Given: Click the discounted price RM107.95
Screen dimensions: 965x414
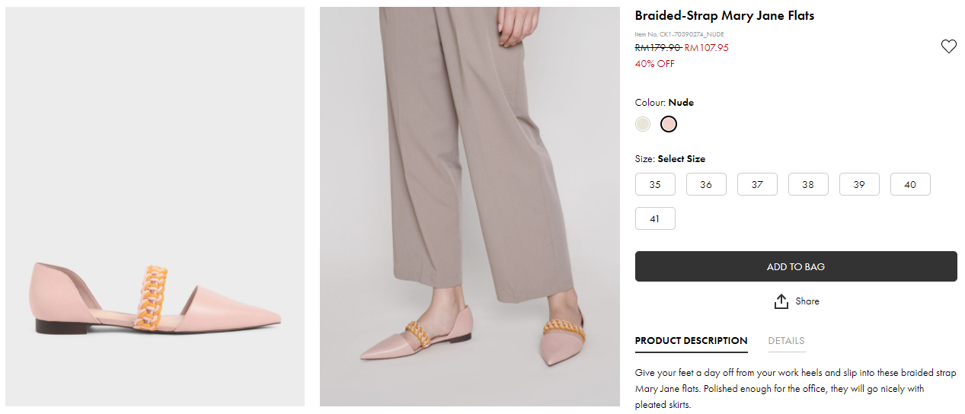Looking at the screenshot, I should 706,48.
